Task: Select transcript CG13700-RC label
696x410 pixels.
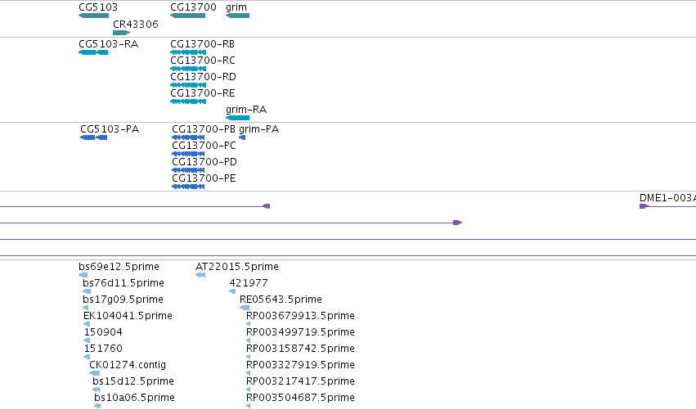Action: pyautogui.click(x=202, y=61)
